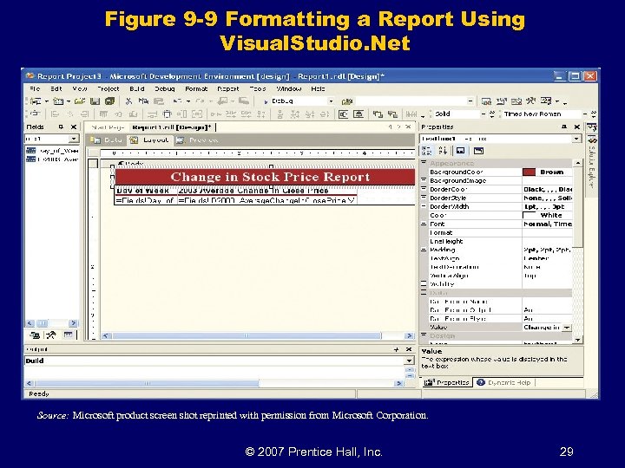
Task: Open the Solid border style dropdown
Action: coord(484,114)
